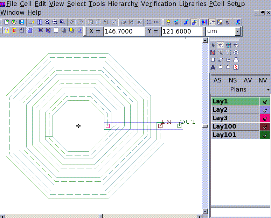Select the Lay100 layer row
The height and width of the screenshot is (218, 271).
click(235, 126)
